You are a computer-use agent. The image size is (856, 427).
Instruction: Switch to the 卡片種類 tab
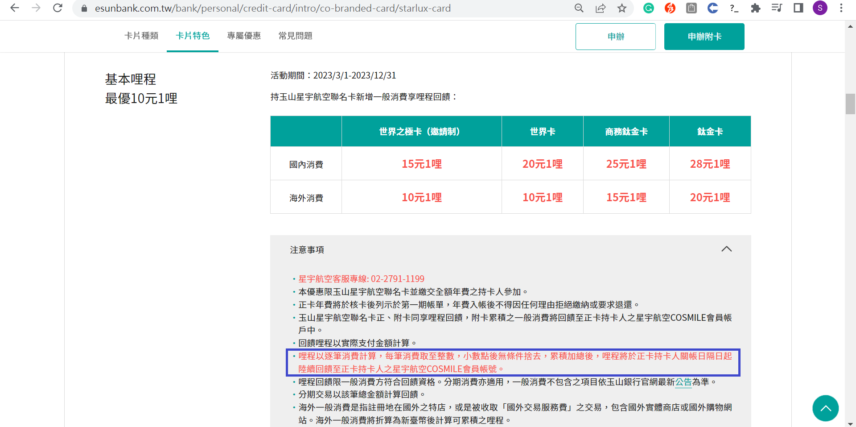[141, 36]
